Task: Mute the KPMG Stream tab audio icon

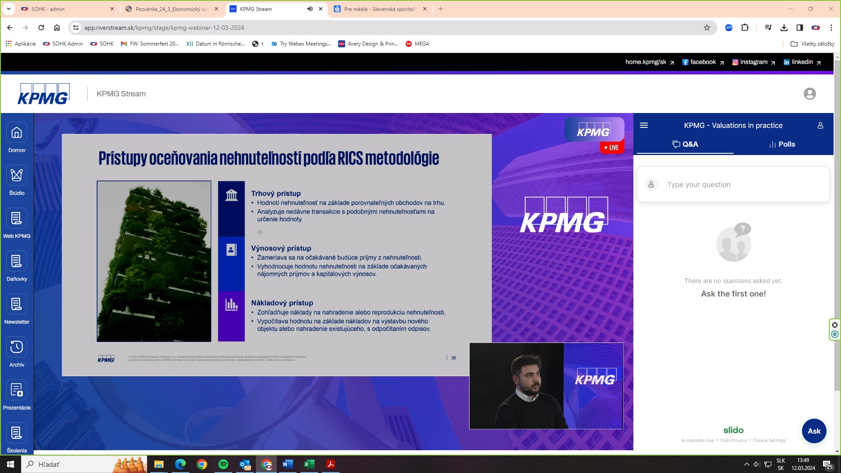Action: click(x=310, y=9)
